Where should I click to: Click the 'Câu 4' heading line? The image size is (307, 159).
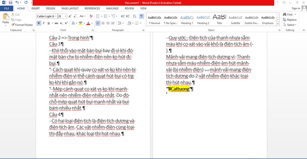[x=56, y=114]
